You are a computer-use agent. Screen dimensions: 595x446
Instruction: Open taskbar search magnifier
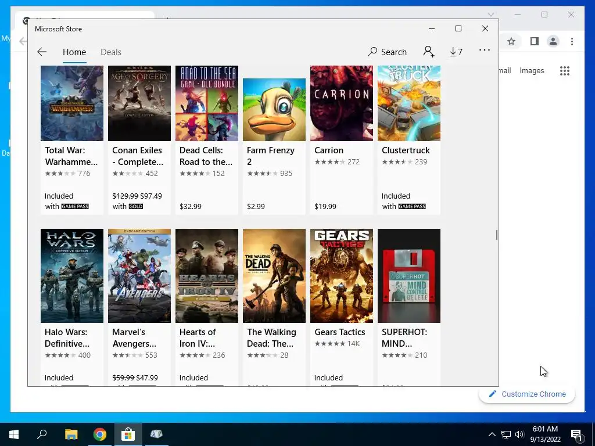[x=42, y=434]
